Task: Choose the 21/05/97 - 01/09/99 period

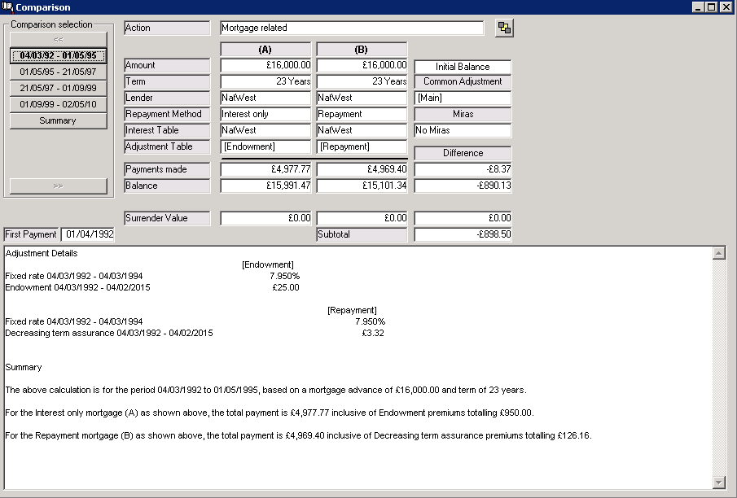Action: pyautogui.click(x=58, y=89)
